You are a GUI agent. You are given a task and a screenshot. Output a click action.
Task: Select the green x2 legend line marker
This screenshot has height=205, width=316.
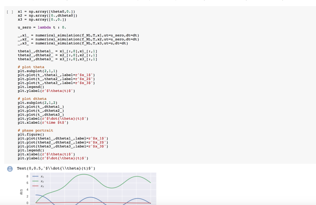(x=35, y=182)
